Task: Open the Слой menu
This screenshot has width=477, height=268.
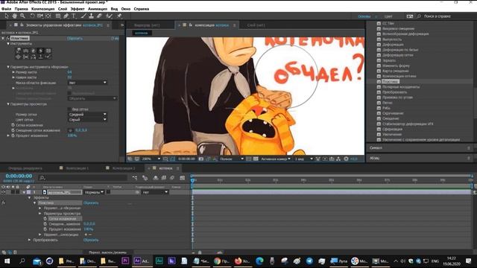Action: (63, 9)
